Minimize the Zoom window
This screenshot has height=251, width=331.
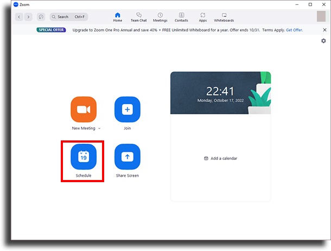click(297, 4)
